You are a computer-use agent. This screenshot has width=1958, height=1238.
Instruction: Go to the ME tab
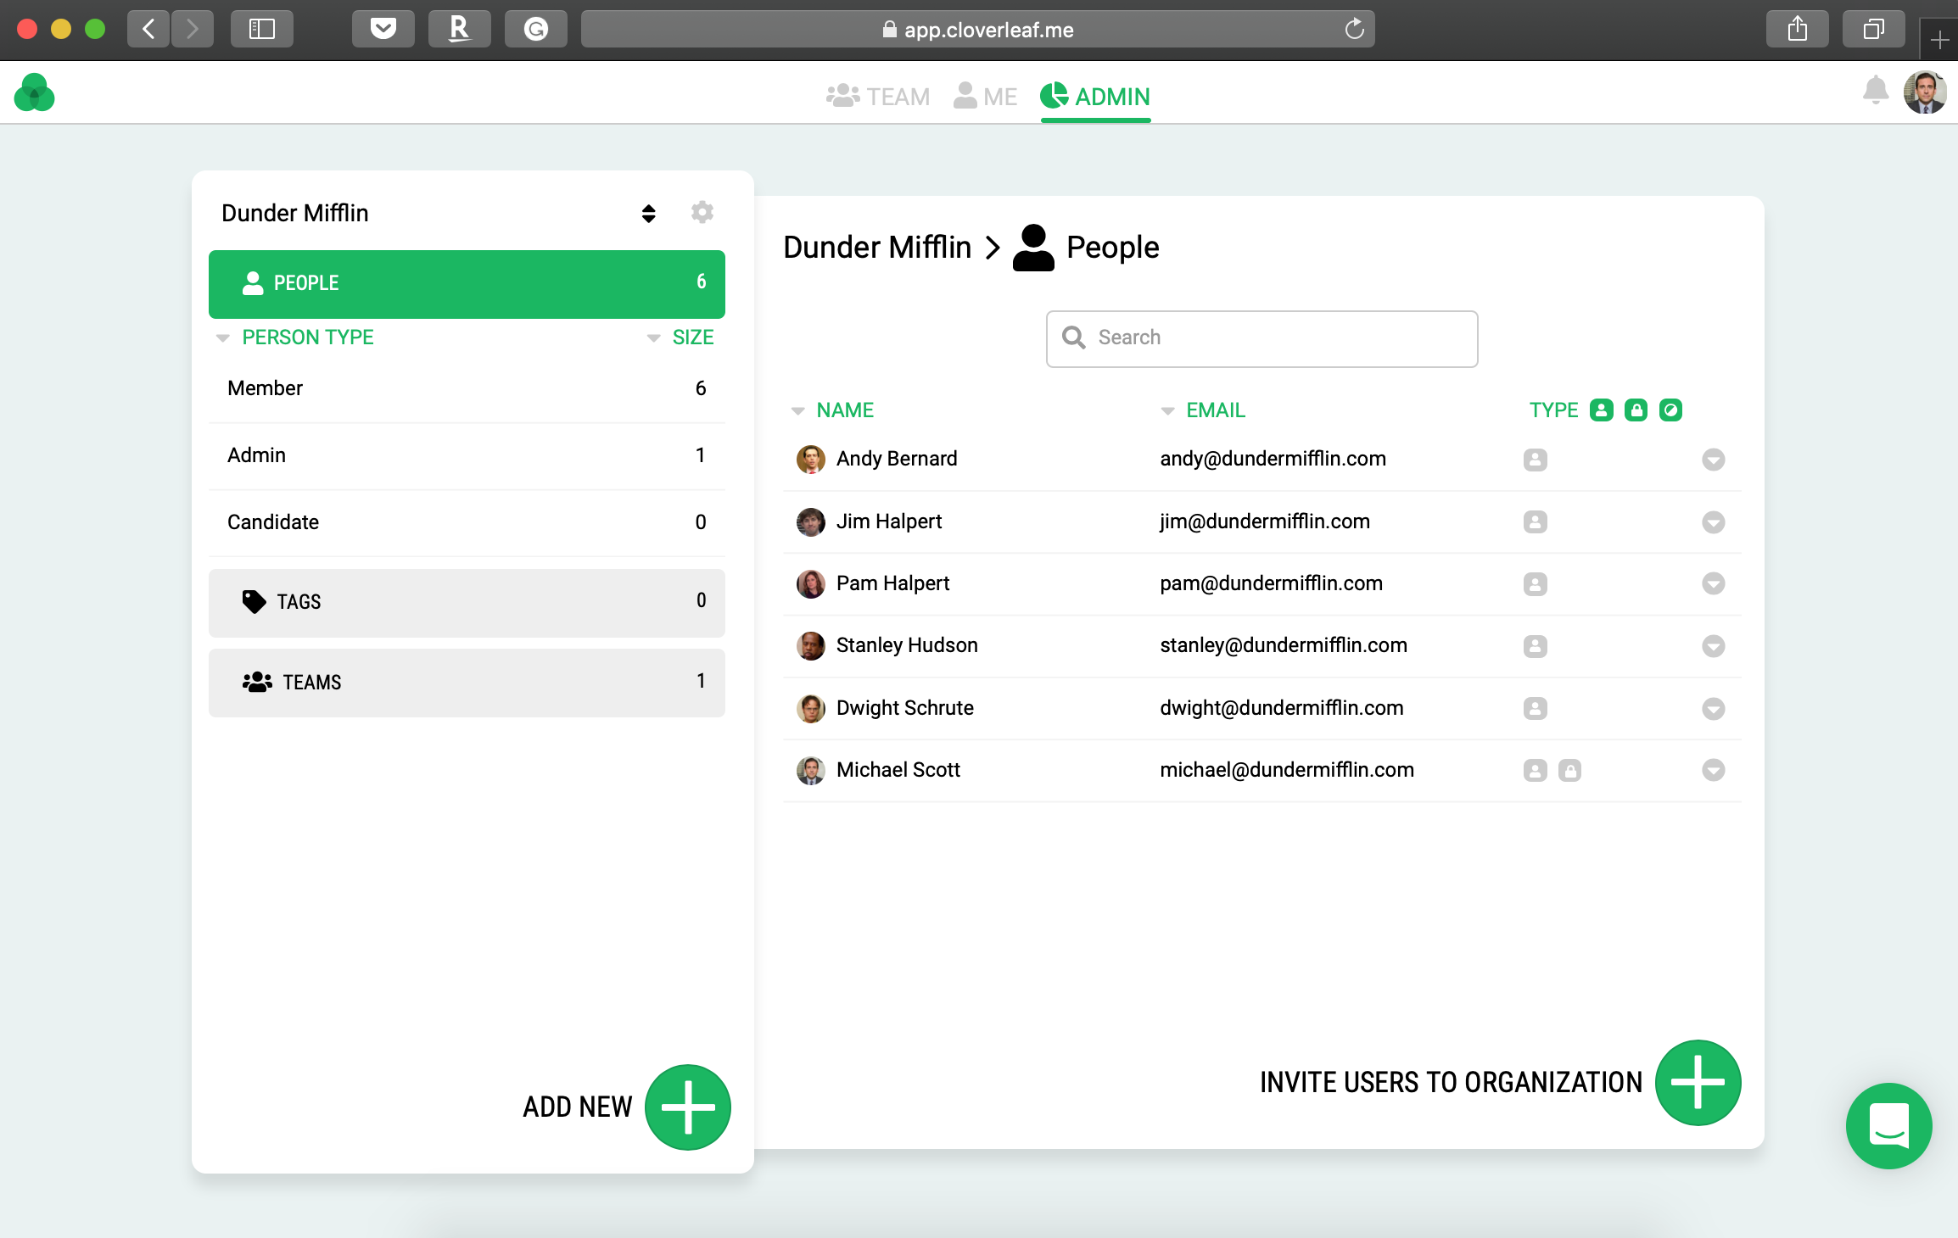pos(985,97)
